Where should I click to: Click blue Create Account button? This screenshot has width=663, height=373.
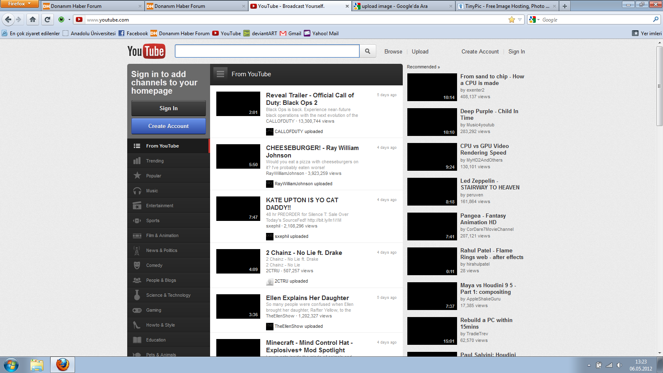[x=169, y=126]
